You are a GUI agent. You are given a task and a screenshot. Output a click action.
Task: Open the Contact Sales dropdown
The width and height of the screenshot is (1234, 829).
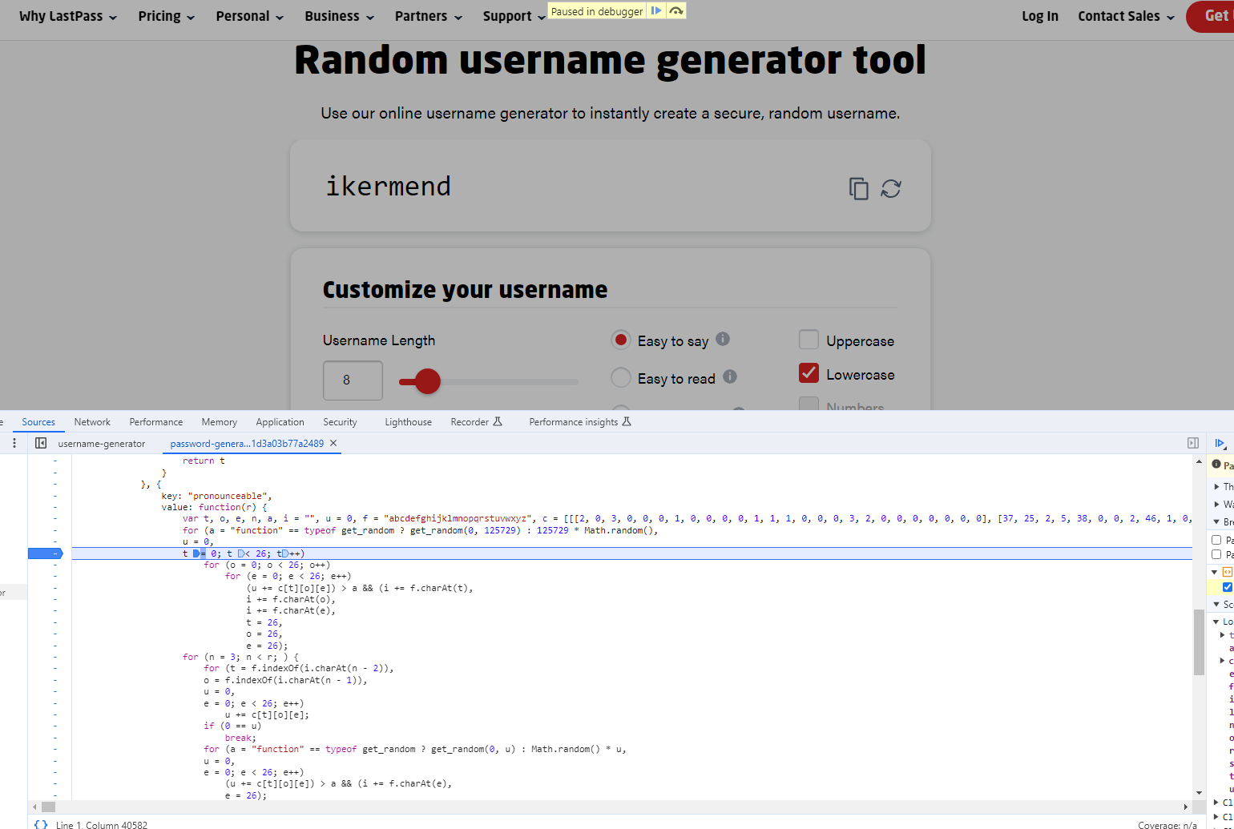1126,16
